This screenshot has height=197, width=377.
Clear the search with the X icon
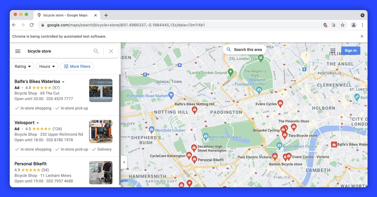(111, 51)
